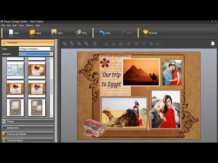Screen dimensions: 218x163
Task: Save the project using the floppy icon
Action: 54,32
